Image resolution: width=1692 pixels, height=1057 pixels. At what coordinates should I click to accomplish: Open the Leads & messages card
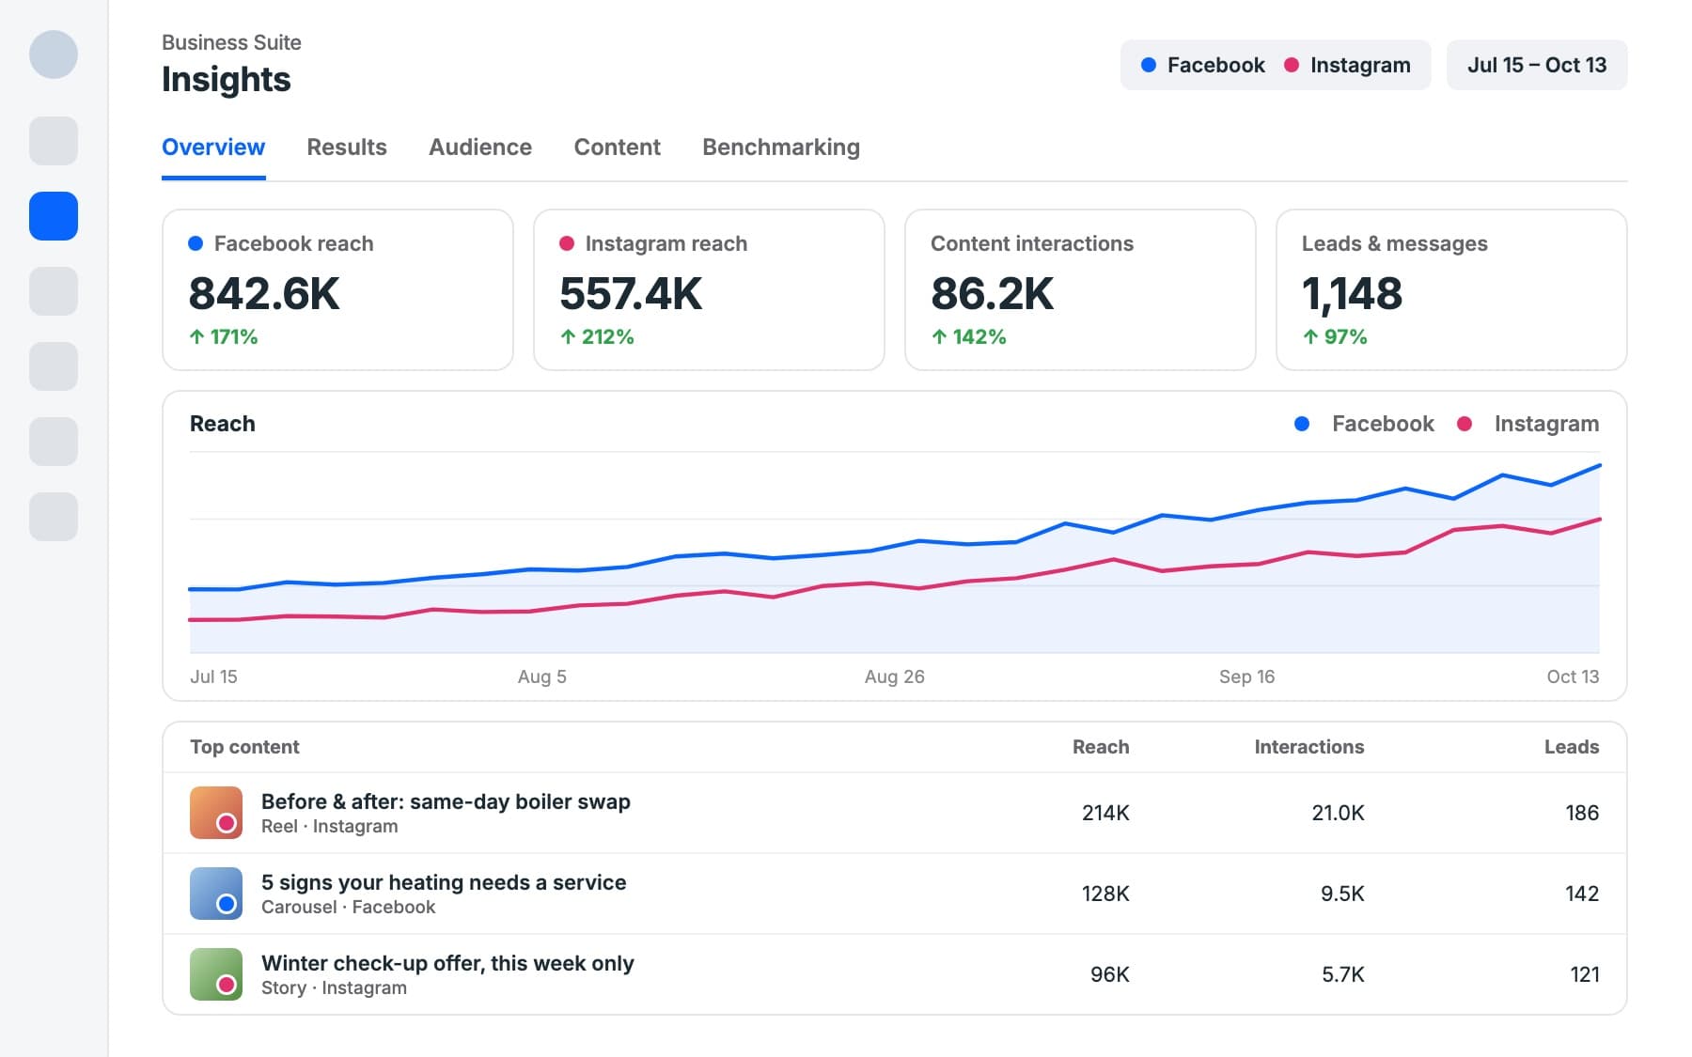point(1451,289)
